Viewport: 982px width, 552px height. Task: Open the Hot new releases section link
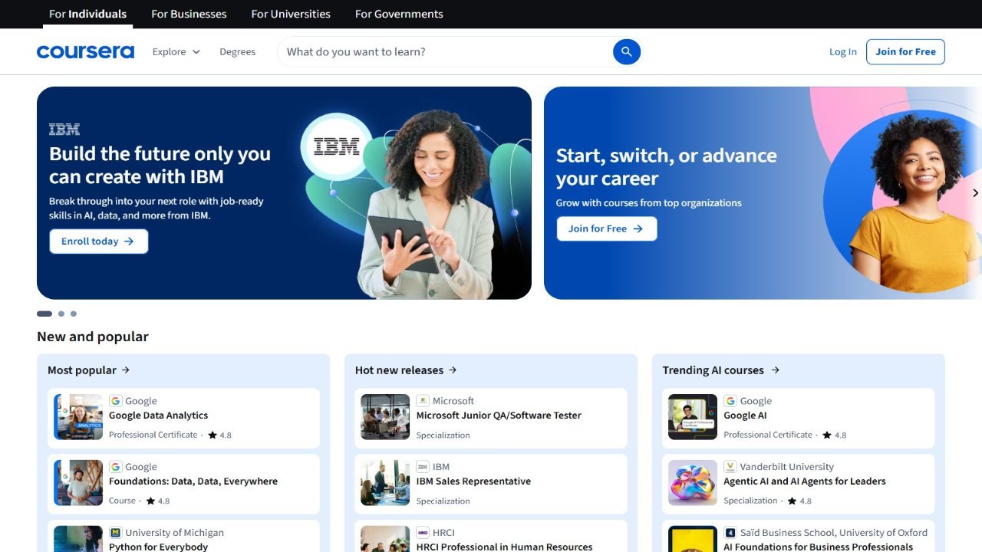[x=406, y=370]
